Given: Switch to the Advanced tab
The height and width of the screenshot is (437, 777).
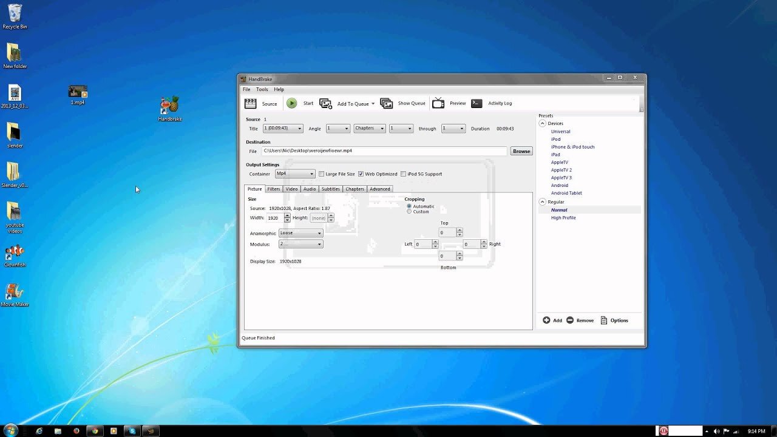Looking at the screenshot, I should (x=380, y=189).
